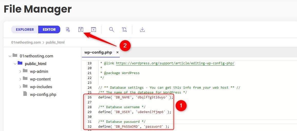Screen dimensions: 297x131
Task: Click the wp-admin folder icon
Action: tap(25, 71)
